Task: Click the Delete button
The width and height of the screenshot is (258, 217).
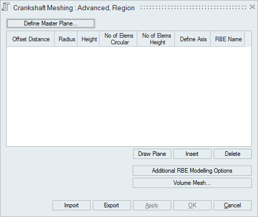Action: tap(233, 154)
